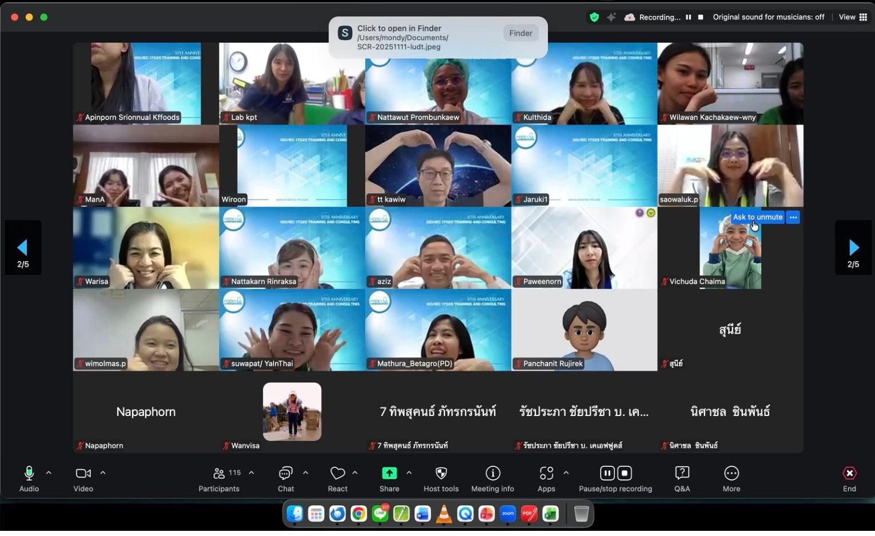Click the Finder button in notification
875x536 pixels.
pyautogui.click(x=520, y=33)
